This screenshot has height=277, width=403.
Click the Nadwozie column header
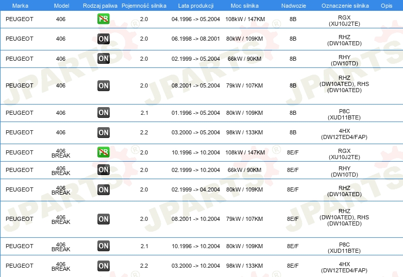point(294,6)
